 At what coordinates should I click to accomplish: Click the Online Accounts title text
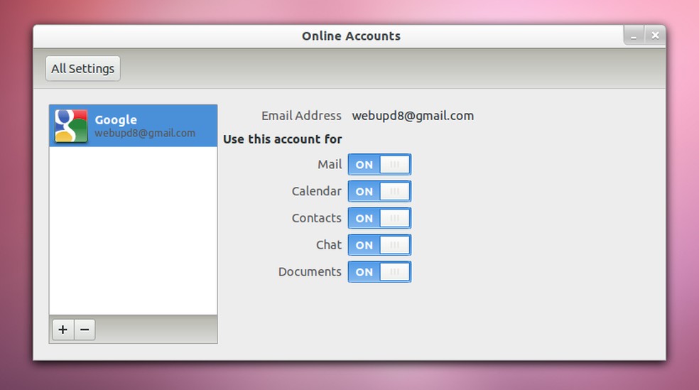pyautogui.click(x=352, y=36)
